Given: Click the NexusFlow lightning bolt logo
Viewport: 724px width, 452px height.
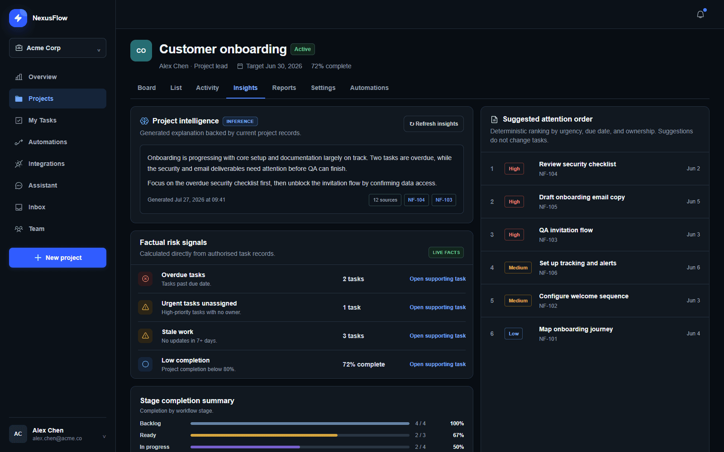Looking at the screenshot, I should coord(18,18).
